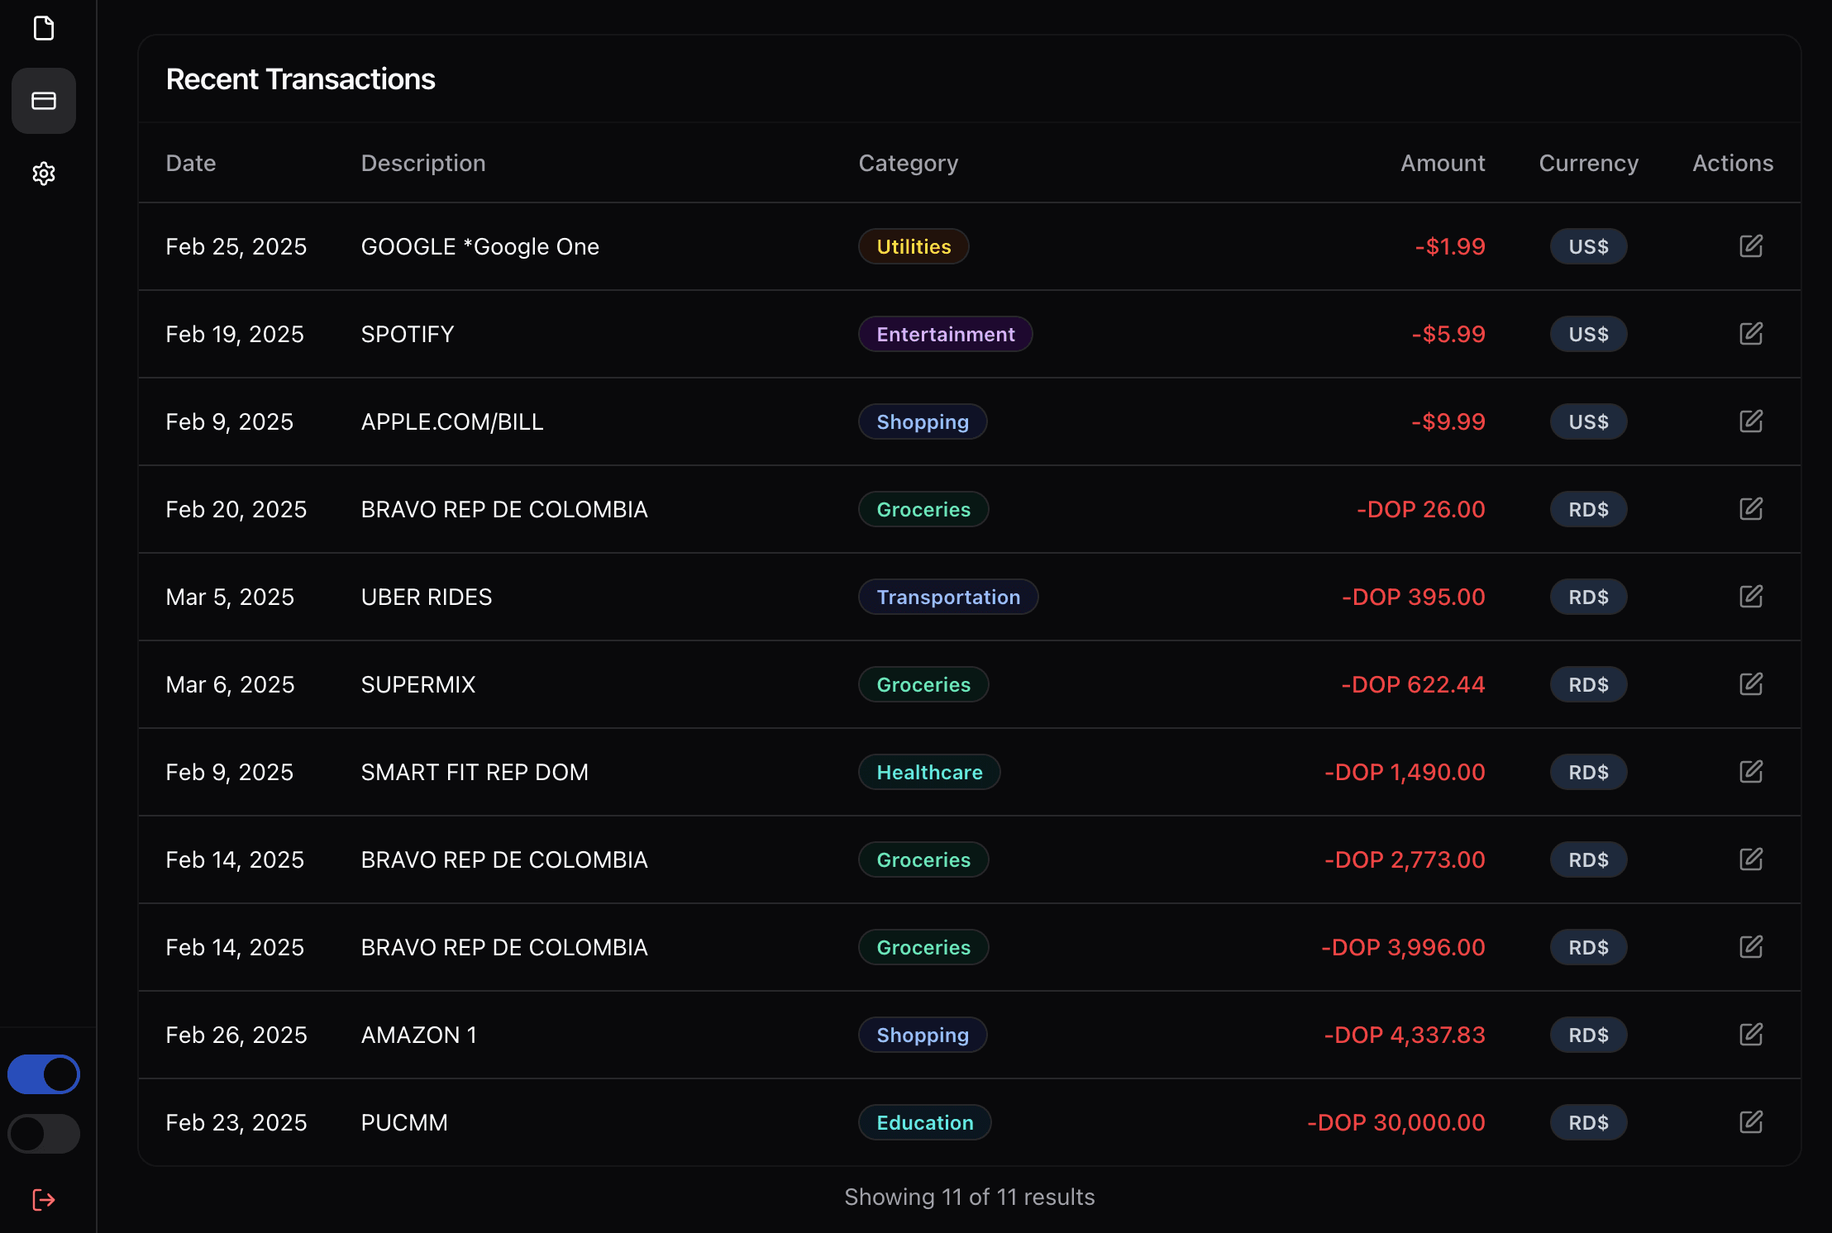Click the Description column header
This screenshot has width=1832, height=1233.
coord(423,163)
